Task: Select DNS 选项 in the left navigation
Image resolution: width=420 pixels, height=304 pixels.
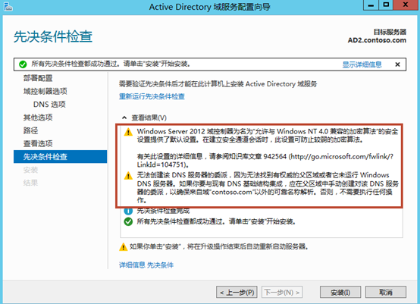Action: [49, 104]
